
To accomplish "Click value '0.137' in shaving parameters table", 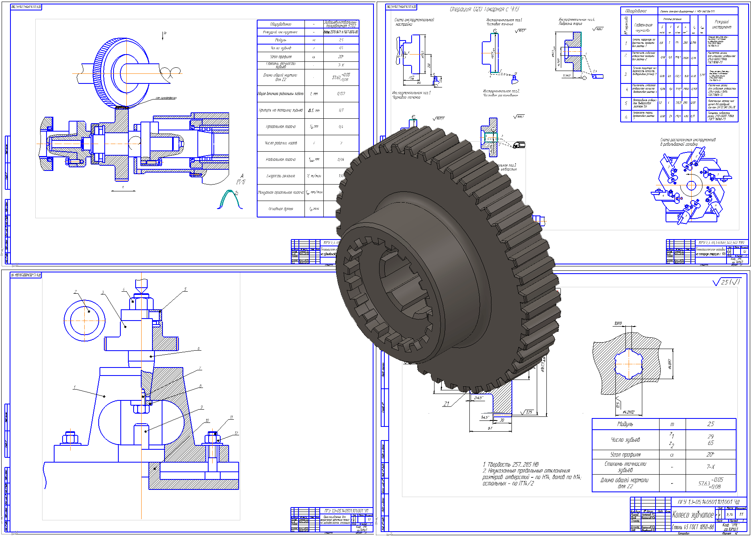I will click(341, 93).
